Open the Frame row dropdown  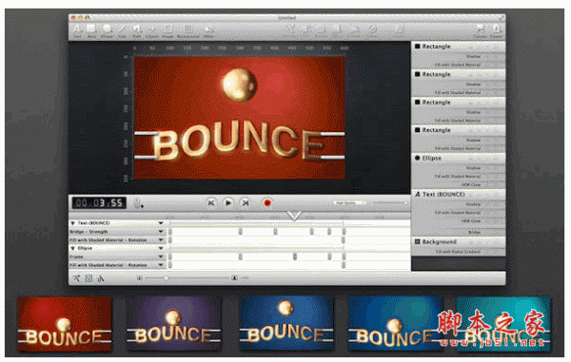[161, 257]
